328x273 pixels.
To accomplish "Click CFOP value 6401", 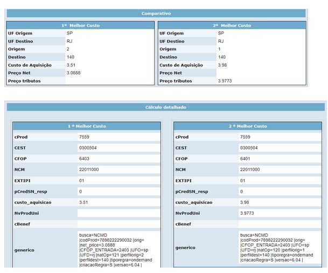I will (x=245, y=159).
